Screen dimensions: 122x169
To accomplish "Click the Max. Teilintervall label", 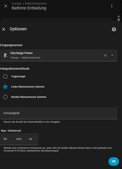I will (11, 131).
